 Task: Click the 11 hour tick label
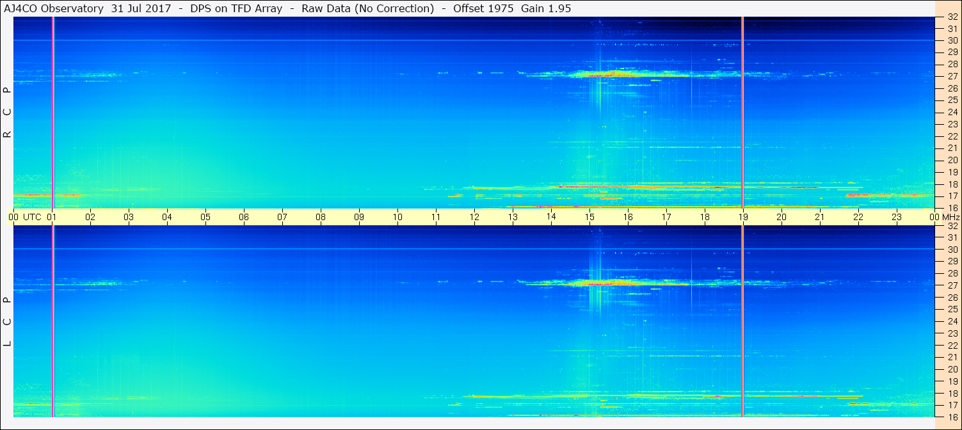click(x=436, y=217)
